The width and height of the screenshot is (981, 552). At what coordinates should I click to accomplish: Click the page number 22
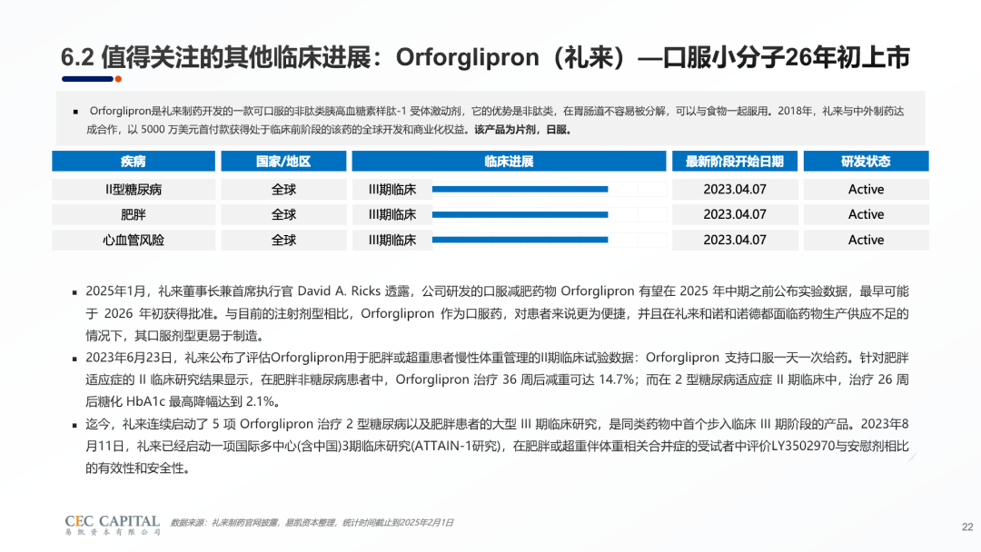[x=966, y=526]
